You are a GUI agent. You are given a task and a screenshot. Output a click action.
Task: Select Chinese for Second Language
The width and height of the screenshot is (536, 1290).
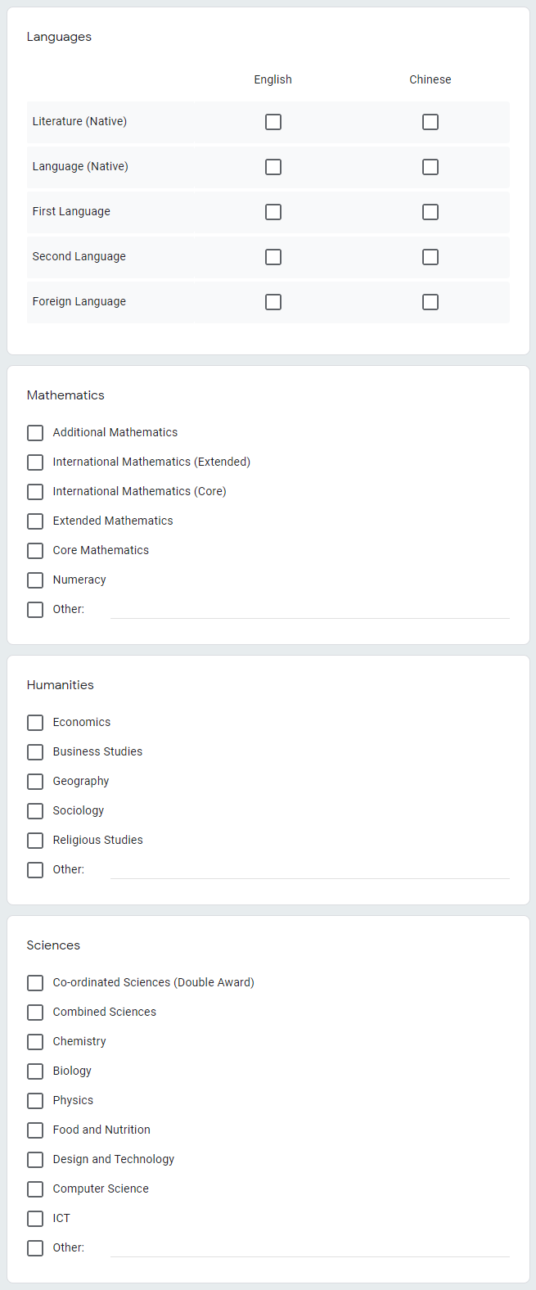tap(430, 257)
